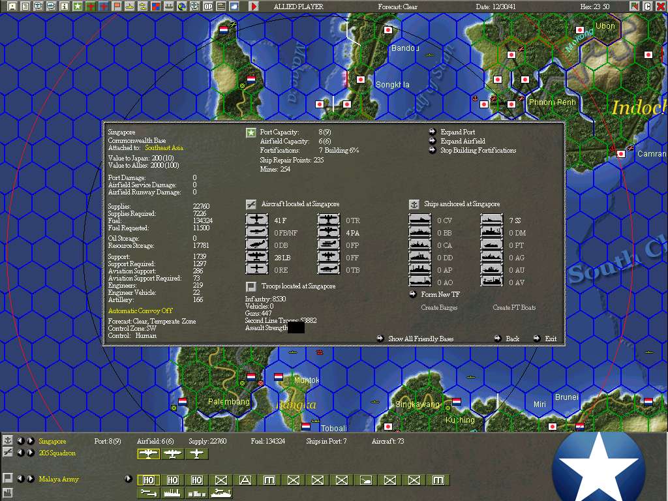This screenshot has width=668, height=501.
Task: Select the highlighted 205 Squadron aircraft icon
Action: point(149,454)
